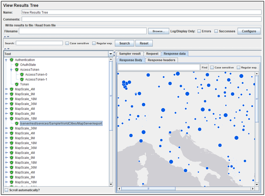Screen dimensions: 265x196
Task: Click the Filename input field
Action: (x=83, y=31)
